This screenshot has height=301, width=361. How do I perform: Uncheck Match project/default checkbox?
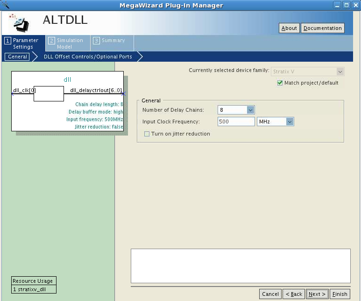click(x=280, y=83)
